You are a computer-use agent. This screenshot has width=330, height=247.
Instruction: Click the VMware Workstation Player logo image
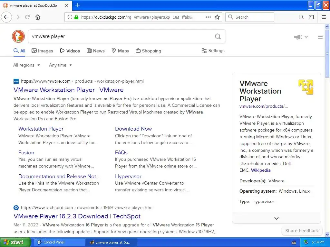(x=306, y=87)
